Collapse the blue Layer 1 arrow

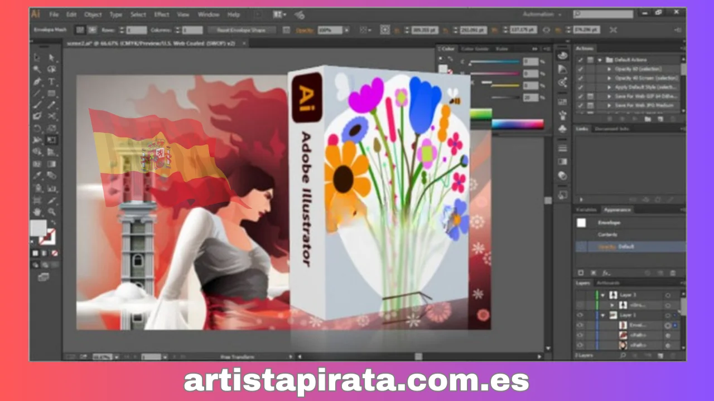pyautogui.click(x=603, y=315)
